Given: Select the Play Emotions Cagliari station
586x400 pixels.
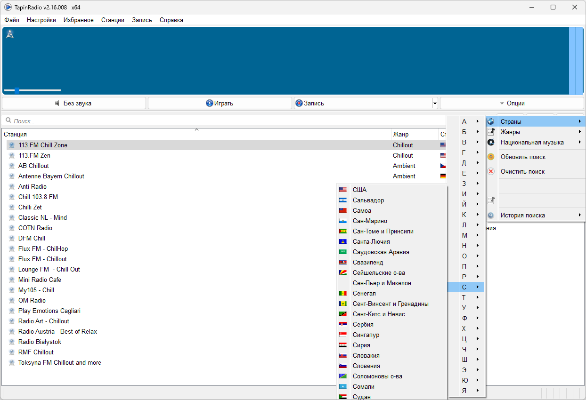Looking at the screenshot, I should (49, 311).
